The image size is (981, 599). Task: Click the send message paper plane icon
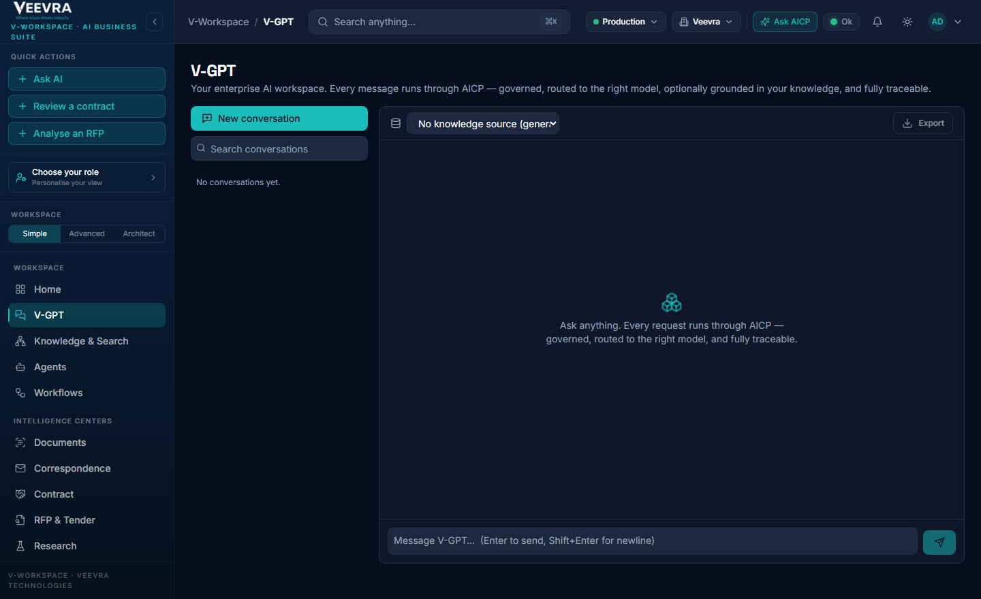click(939, 543)
